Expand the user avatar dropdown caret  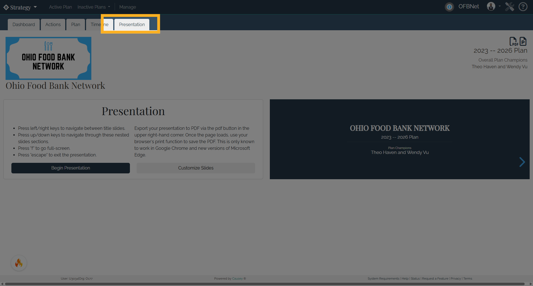coord(500,6)
